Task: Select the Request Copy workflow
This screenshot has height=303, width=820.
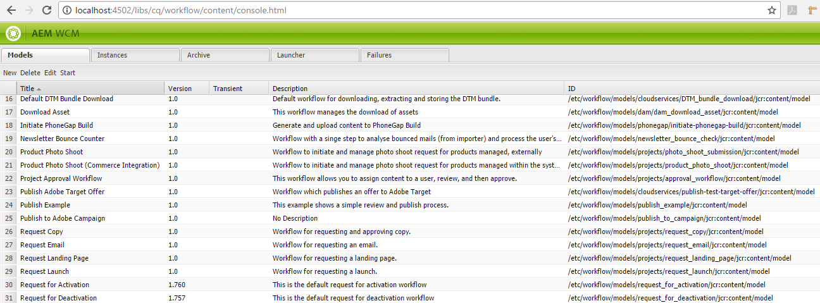Action: click(x=410, y=232)
